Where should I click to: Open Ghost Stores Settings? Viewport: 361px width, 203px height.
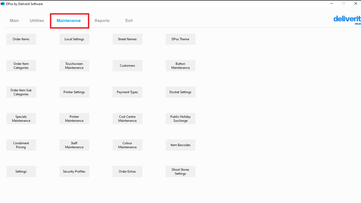[x=181, y=172]
